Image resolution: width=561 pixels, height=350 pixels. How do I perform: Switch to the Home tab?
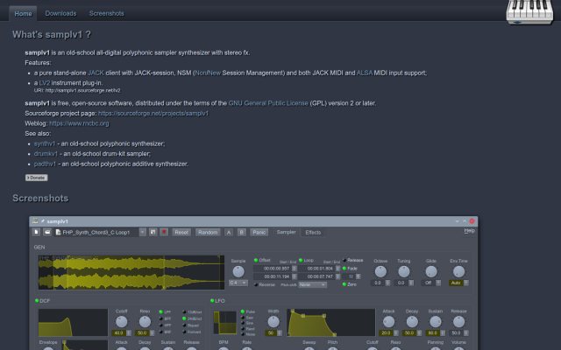[x=23, y=14]
